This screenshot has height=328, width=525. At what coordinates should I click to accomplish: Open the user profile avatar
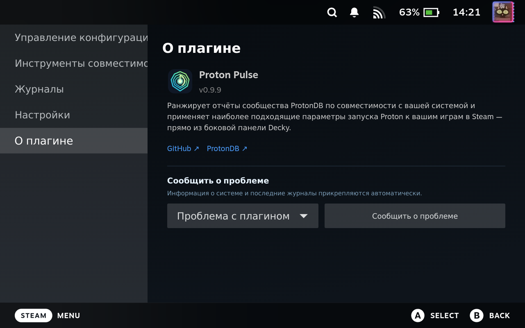point(503,12)
